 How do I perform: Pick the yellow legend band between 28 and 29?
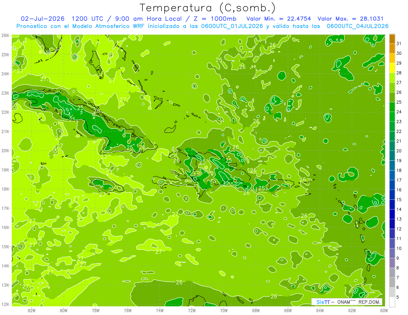point(392,68)
